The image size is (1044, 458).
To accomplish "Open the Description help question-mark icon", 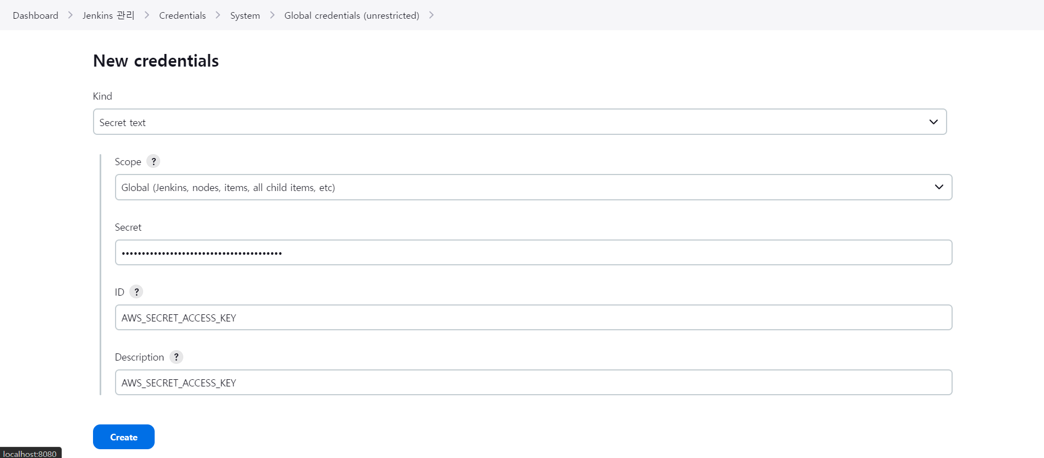I will coord(176,357).
